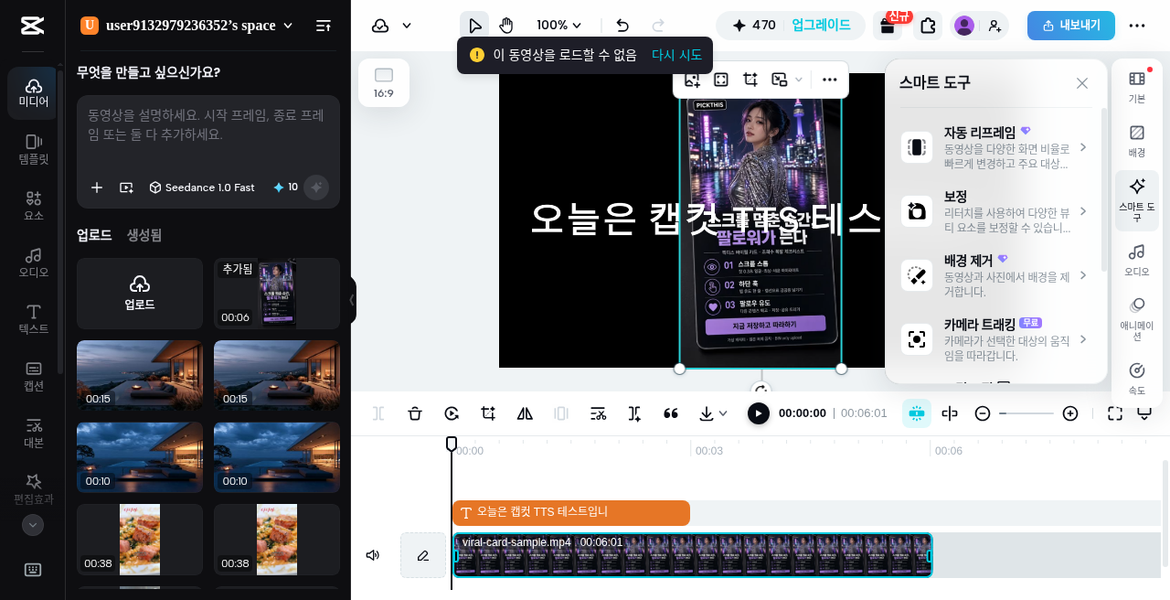Undo the last action

point(622,26)
